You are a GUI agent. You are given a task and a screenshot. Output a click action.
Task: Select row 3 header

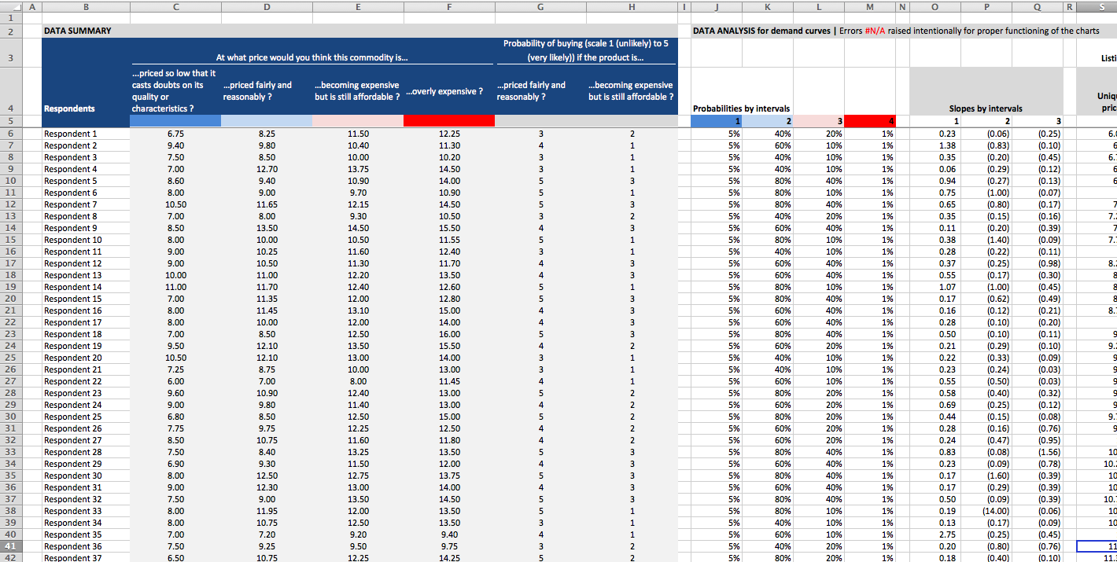(10, 57)
